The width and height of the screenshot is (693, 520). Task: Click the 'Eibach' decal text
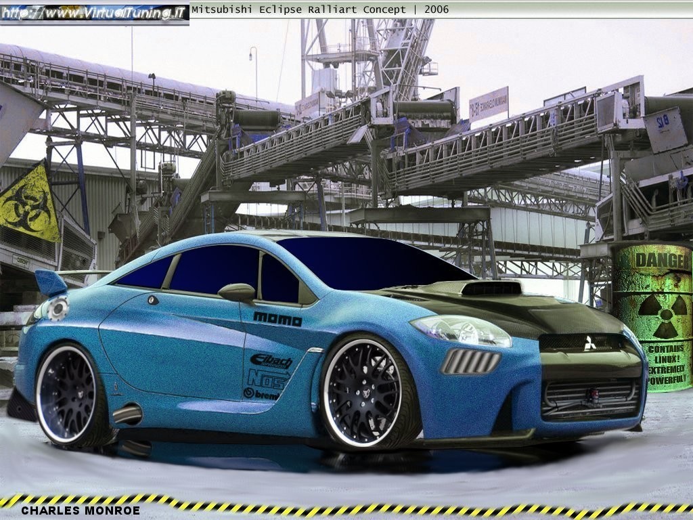(x=271, y=361)
